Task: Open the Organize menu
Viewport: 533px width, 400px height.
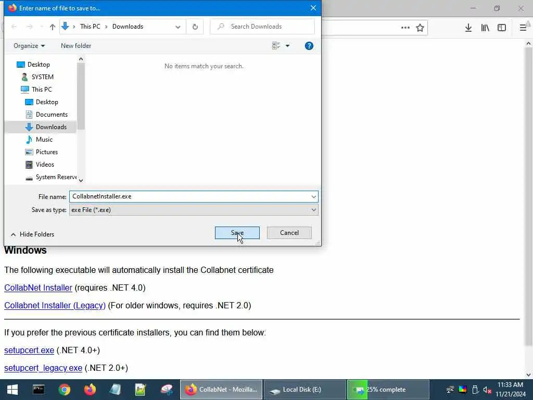Action: click(29, 46)
